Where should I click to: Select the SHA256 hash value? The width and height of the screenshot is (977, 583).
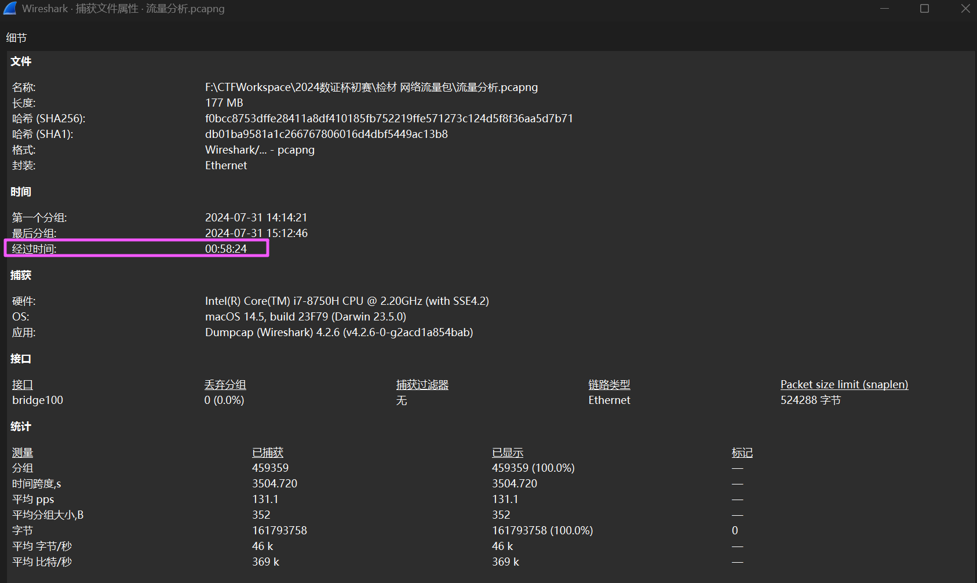tap(389, 118)
